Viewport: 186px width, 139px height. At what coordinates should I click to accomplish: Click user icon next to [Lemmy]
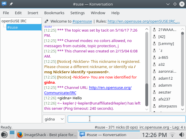click(154, 44)
